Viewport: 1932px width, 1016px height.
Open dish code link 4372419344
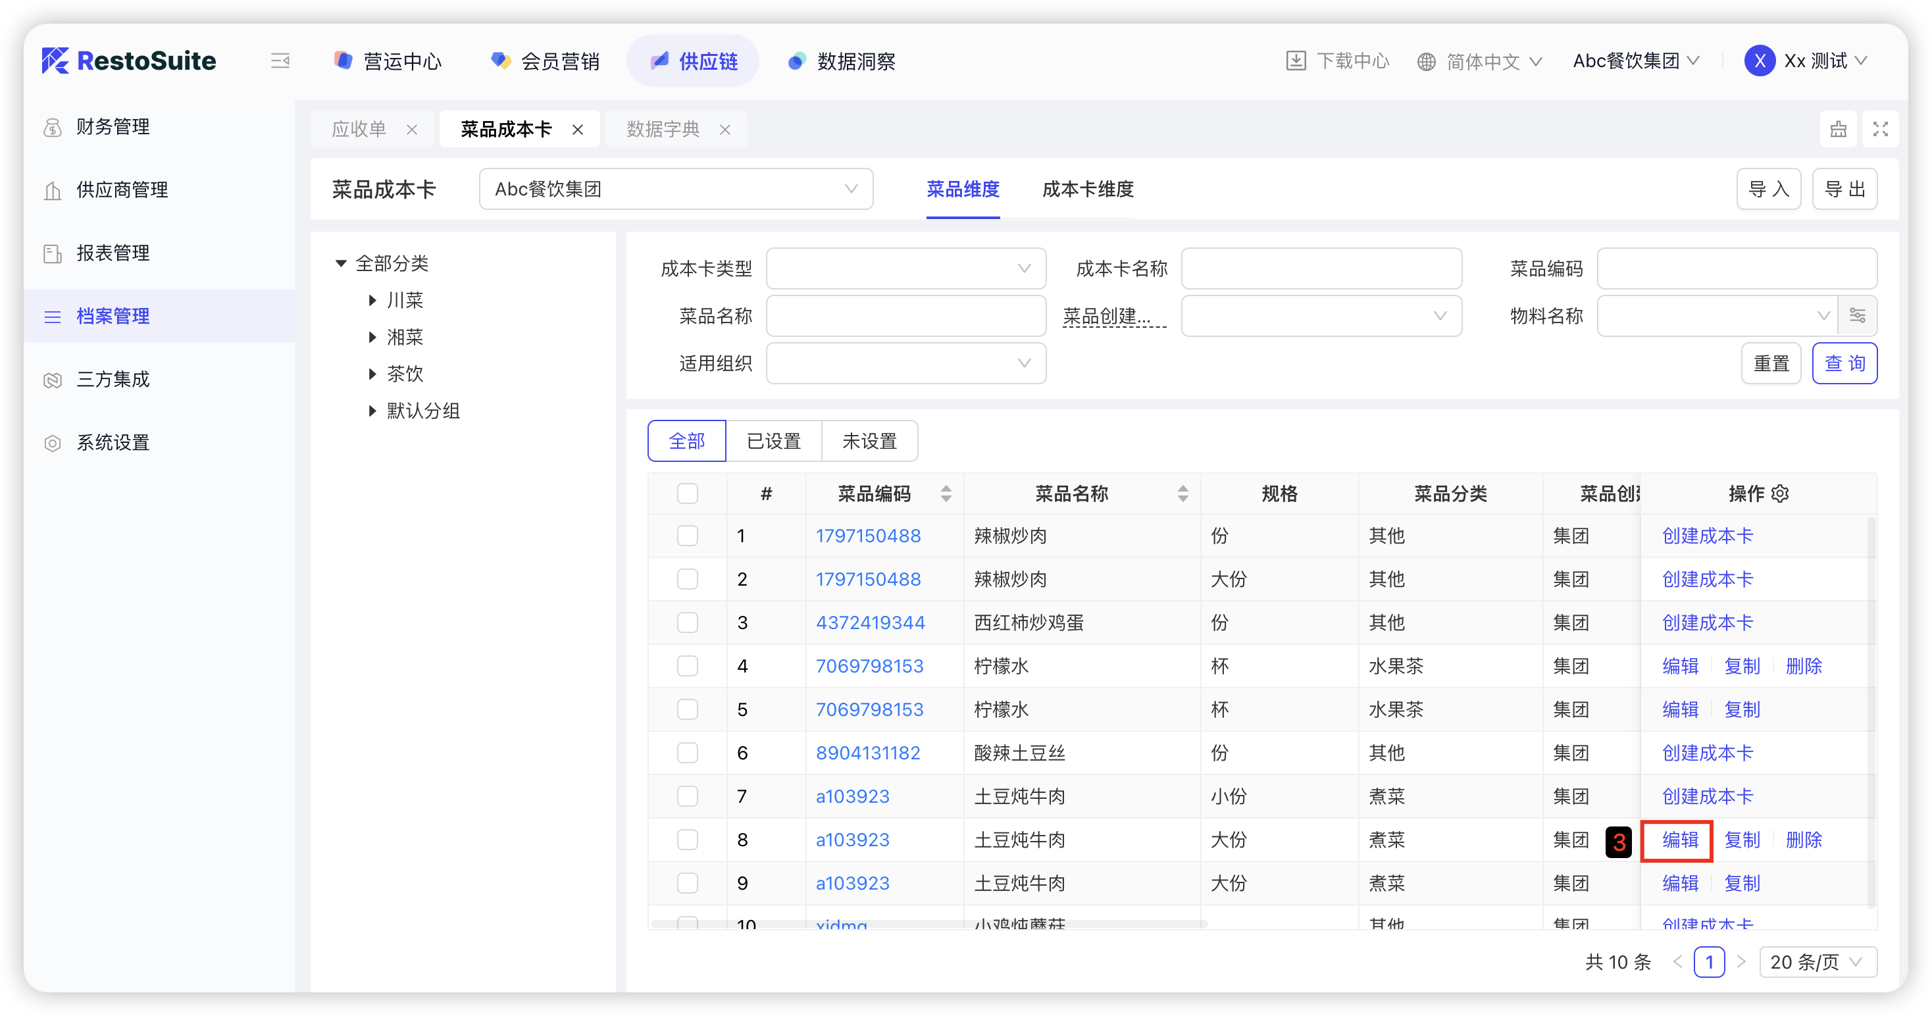[x=870, y=622]
